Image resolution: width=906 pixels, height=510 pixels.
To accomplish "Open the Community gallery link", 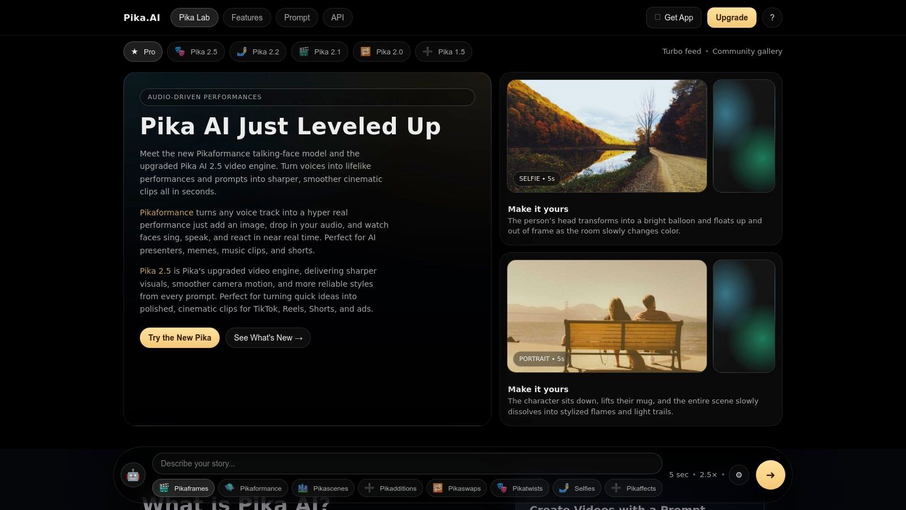I will (x=747, y=51).
